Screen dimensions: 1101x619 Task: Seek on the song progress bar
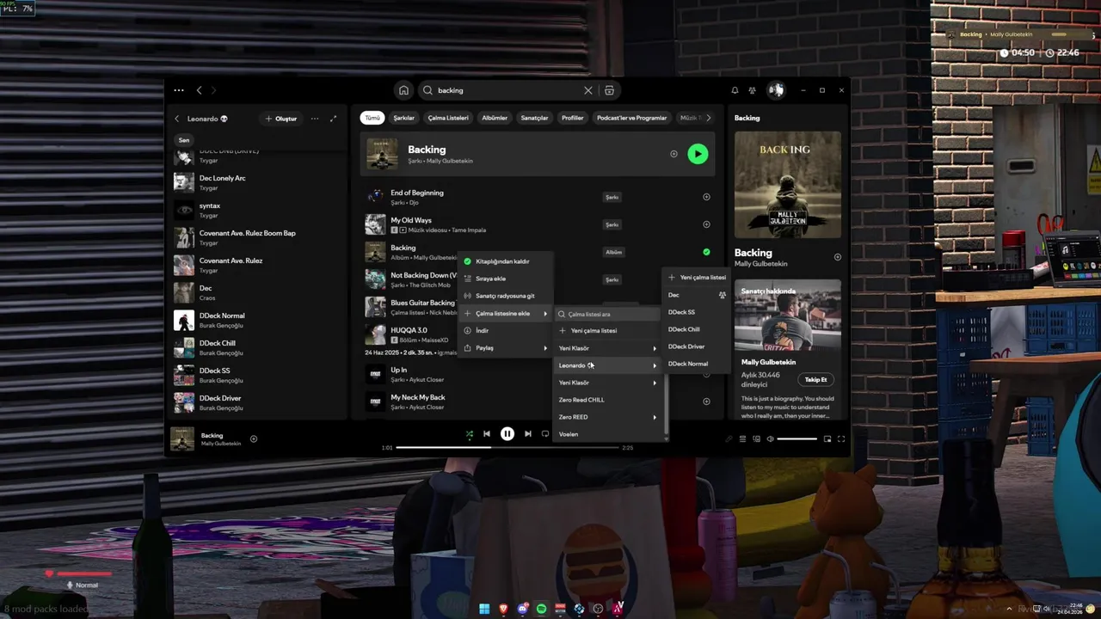[507, 447]
